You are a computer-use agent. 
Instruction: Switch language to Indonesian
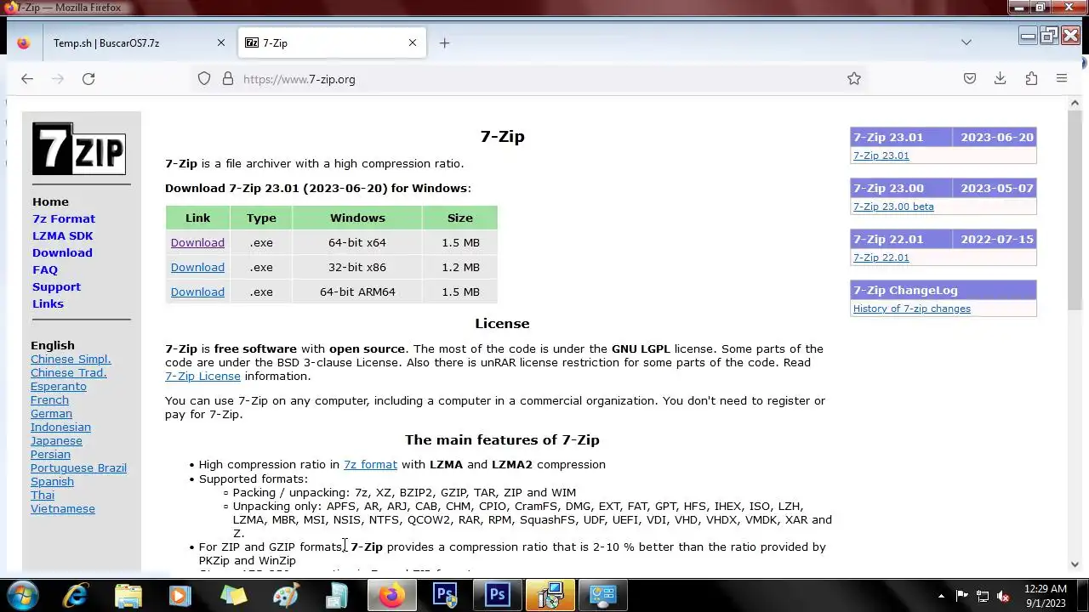(x=60, y=428)
